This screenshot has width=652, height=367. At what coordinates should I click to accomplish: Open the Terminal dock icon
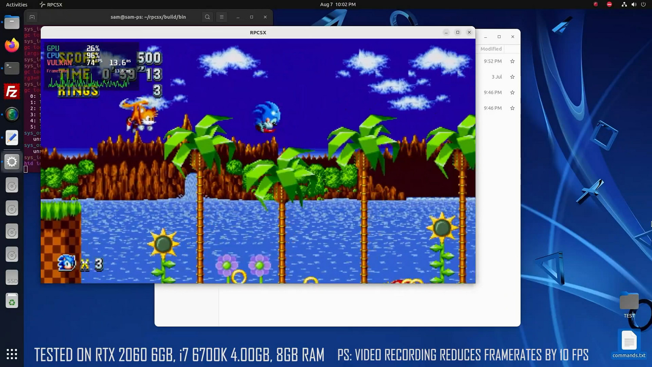12,68
